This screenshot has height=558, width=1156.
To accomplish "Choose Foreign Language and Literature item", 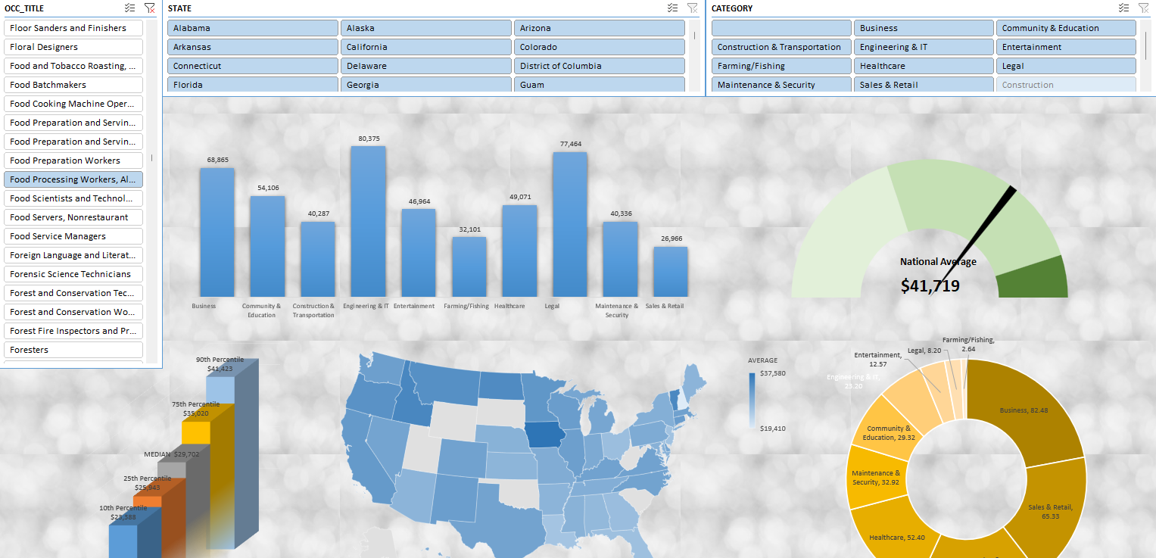I will (x=73, y=255).
